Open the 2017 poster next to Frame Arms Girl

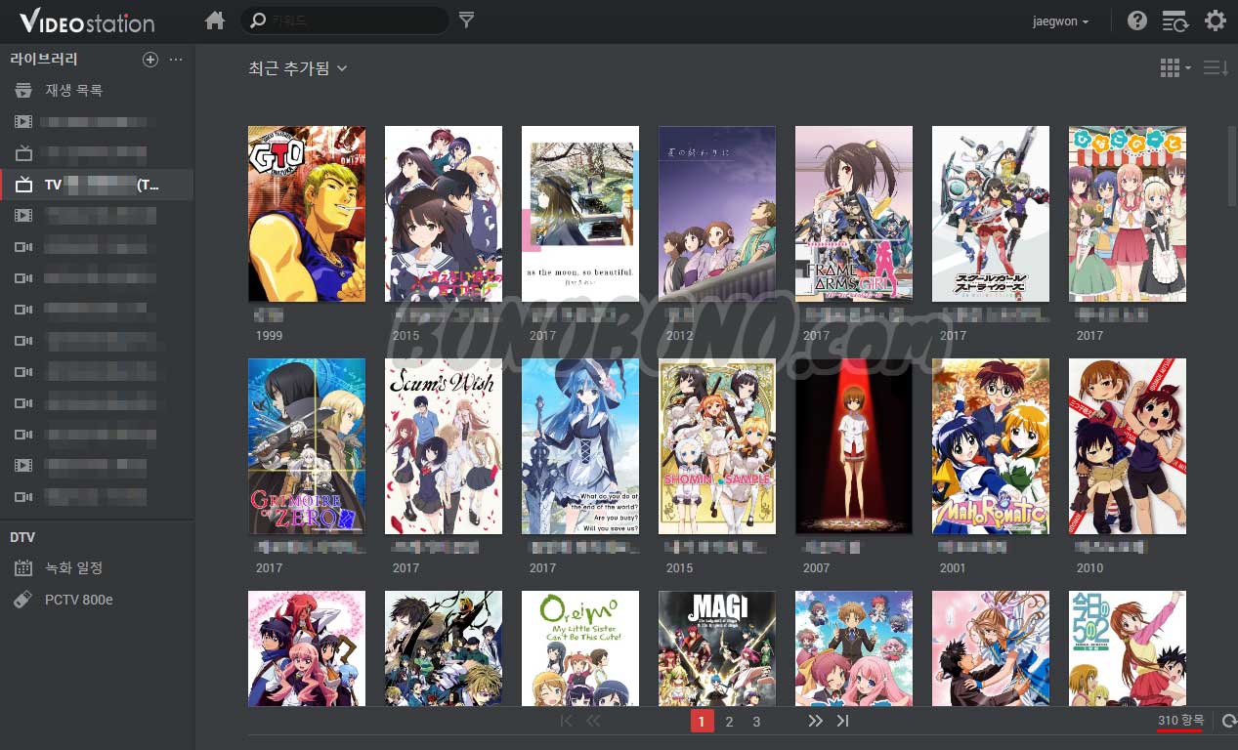(991, 214)
